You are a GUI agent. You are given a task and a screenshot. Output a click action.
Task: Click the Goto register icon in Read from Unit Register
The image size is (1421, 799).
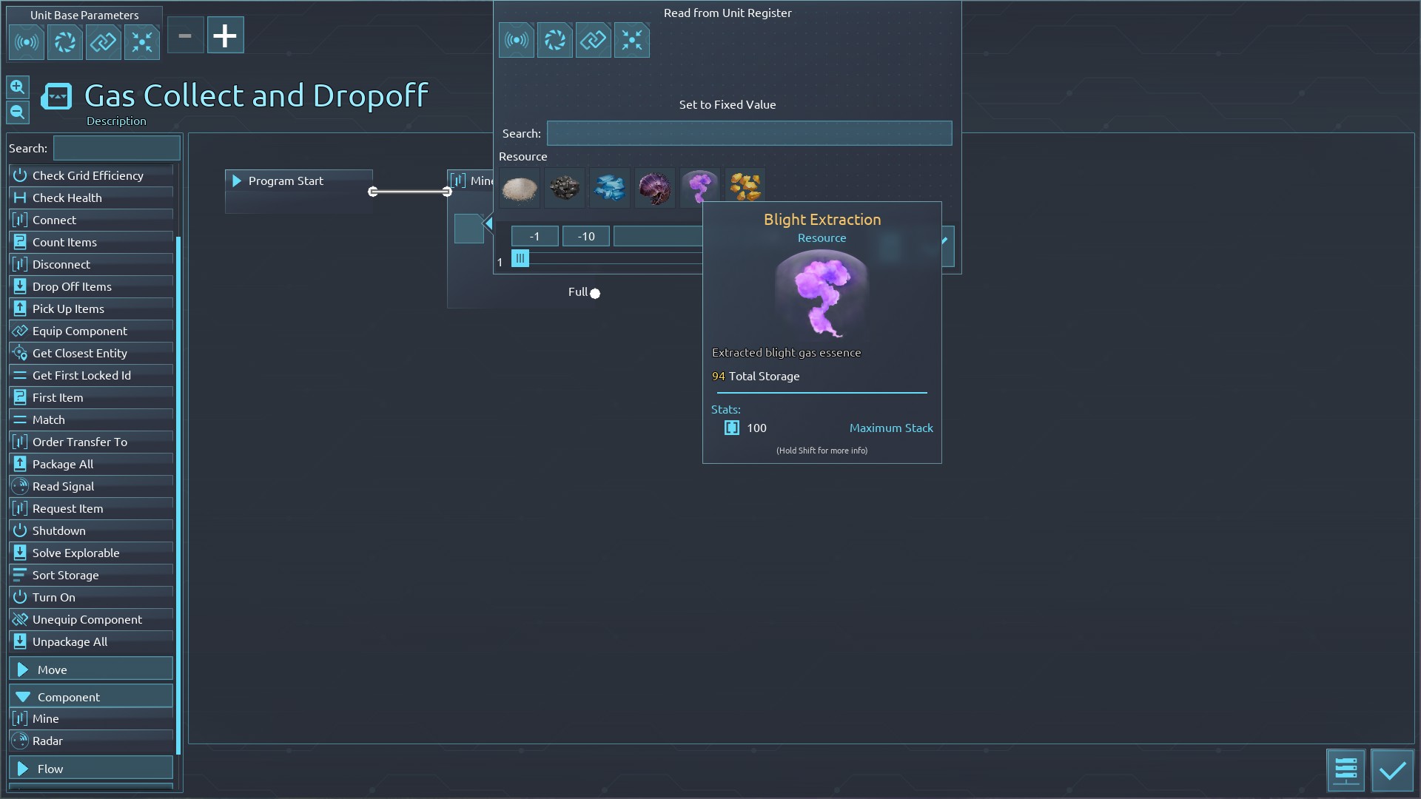[631, 40]
